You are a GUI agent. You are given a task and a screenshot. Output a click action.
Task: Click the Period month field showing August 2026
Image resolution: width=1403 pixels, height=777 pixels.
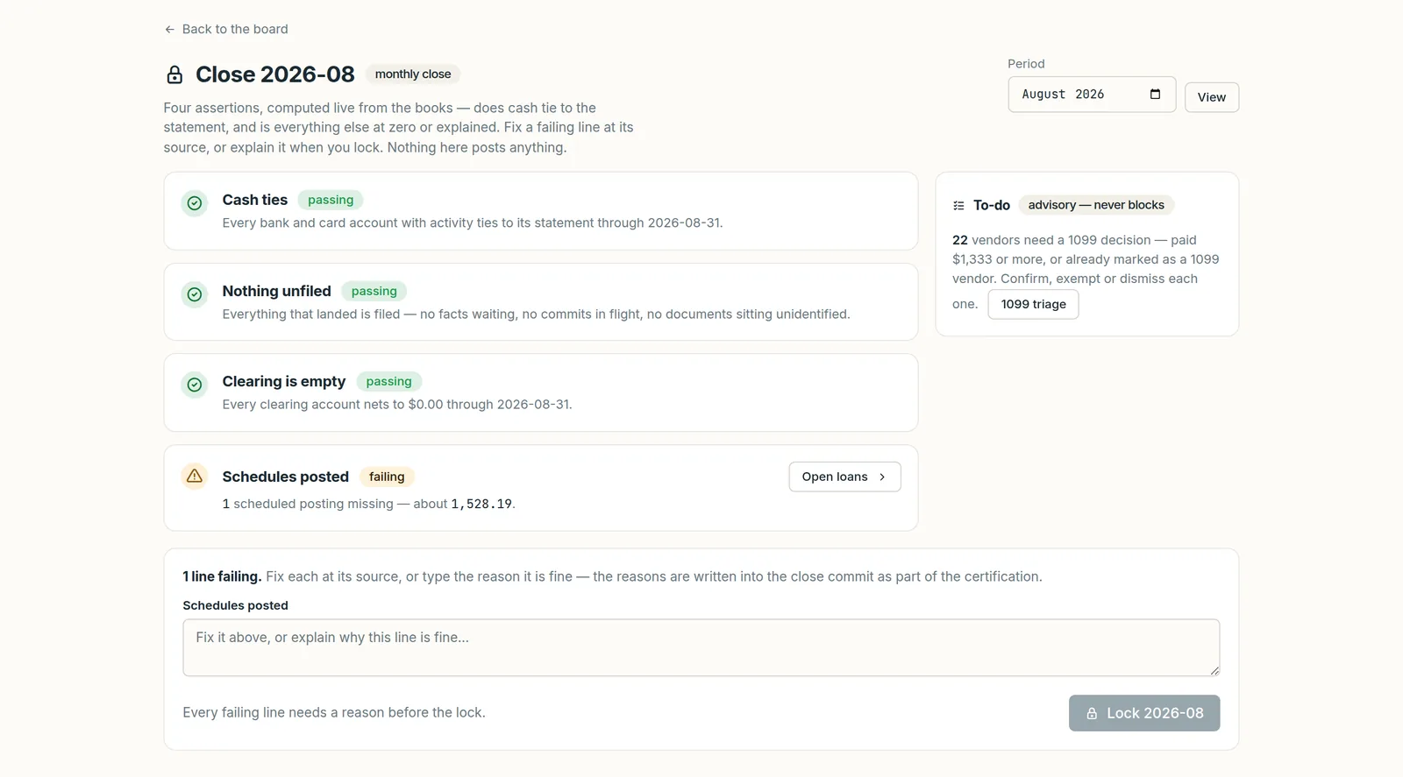point(1092,95)
